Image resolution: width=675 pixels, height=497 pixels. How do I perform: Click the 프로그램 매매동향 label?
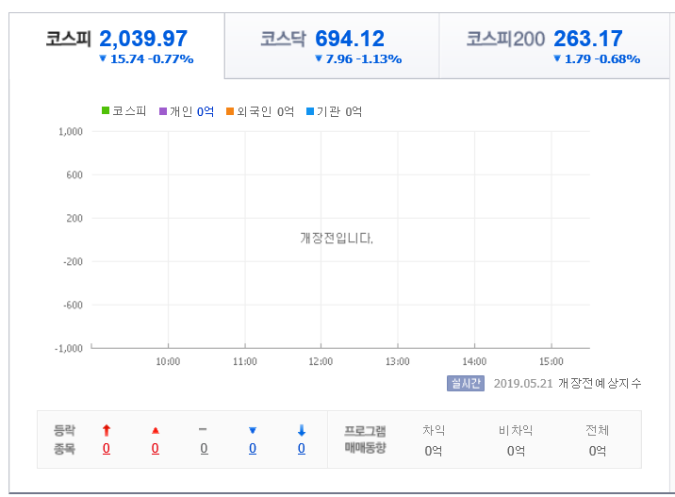tap(365, 439)
